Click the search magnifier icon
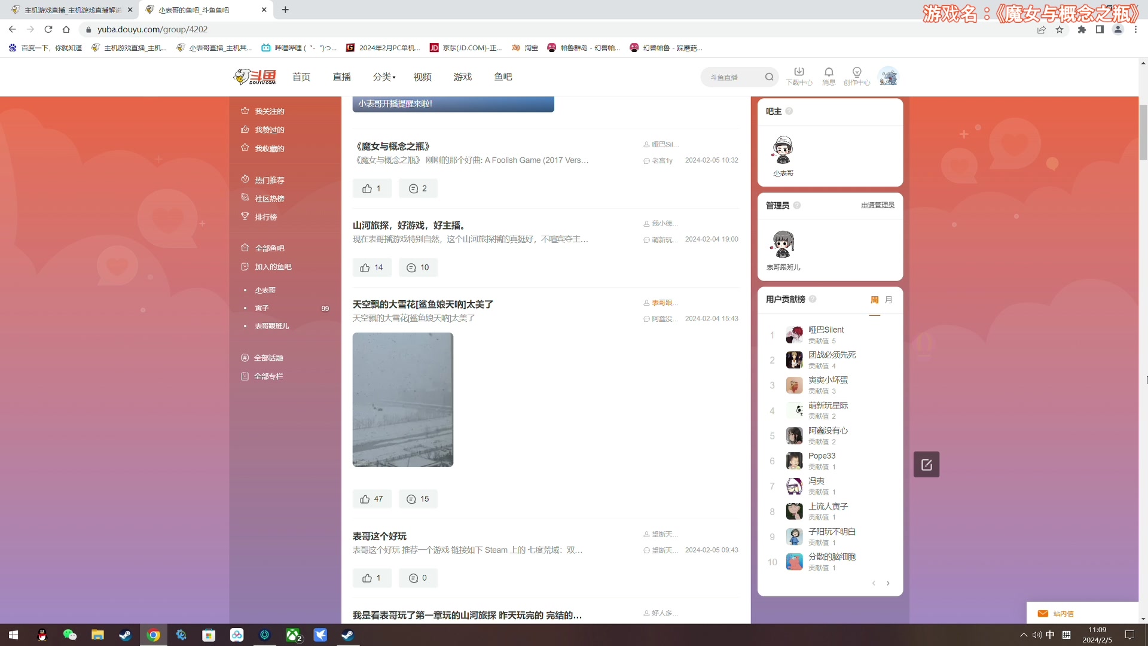1148x646 pixels. tap(770, 77)
